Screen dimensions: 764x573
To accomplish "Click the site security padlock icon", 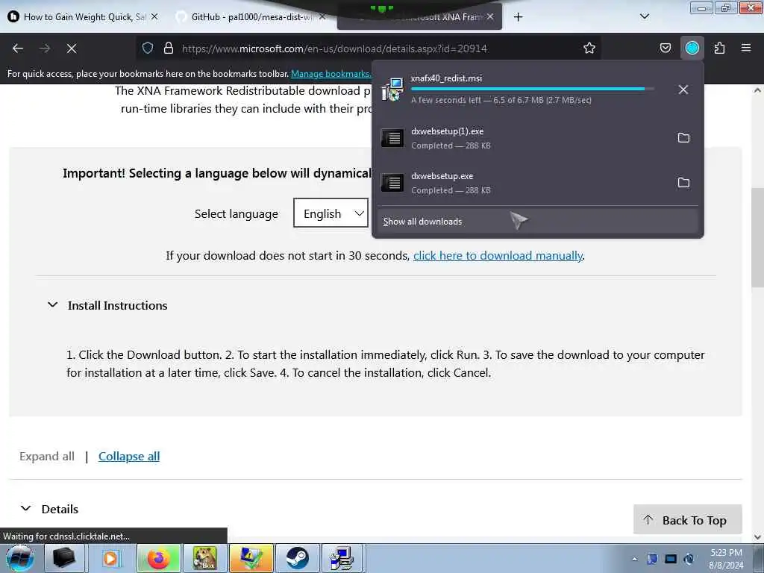I will click(169, 48).
